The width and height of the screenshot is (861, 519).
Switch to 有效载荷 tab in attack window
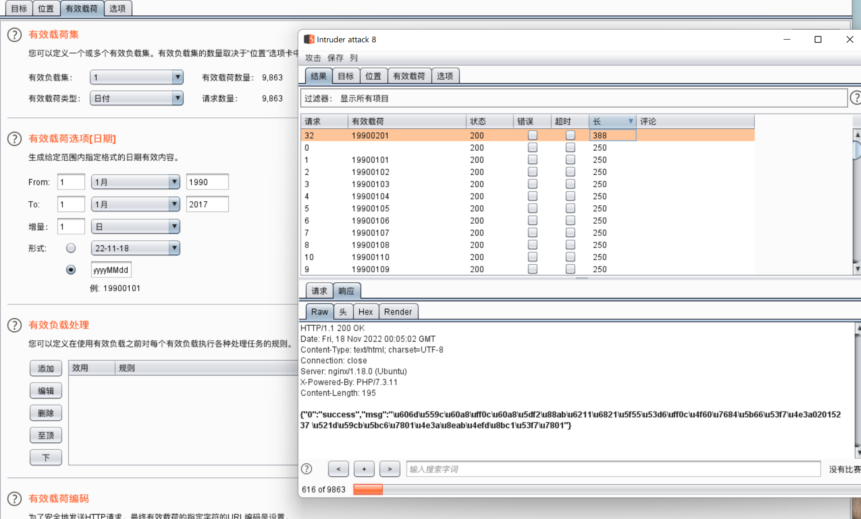click(409, 76)
